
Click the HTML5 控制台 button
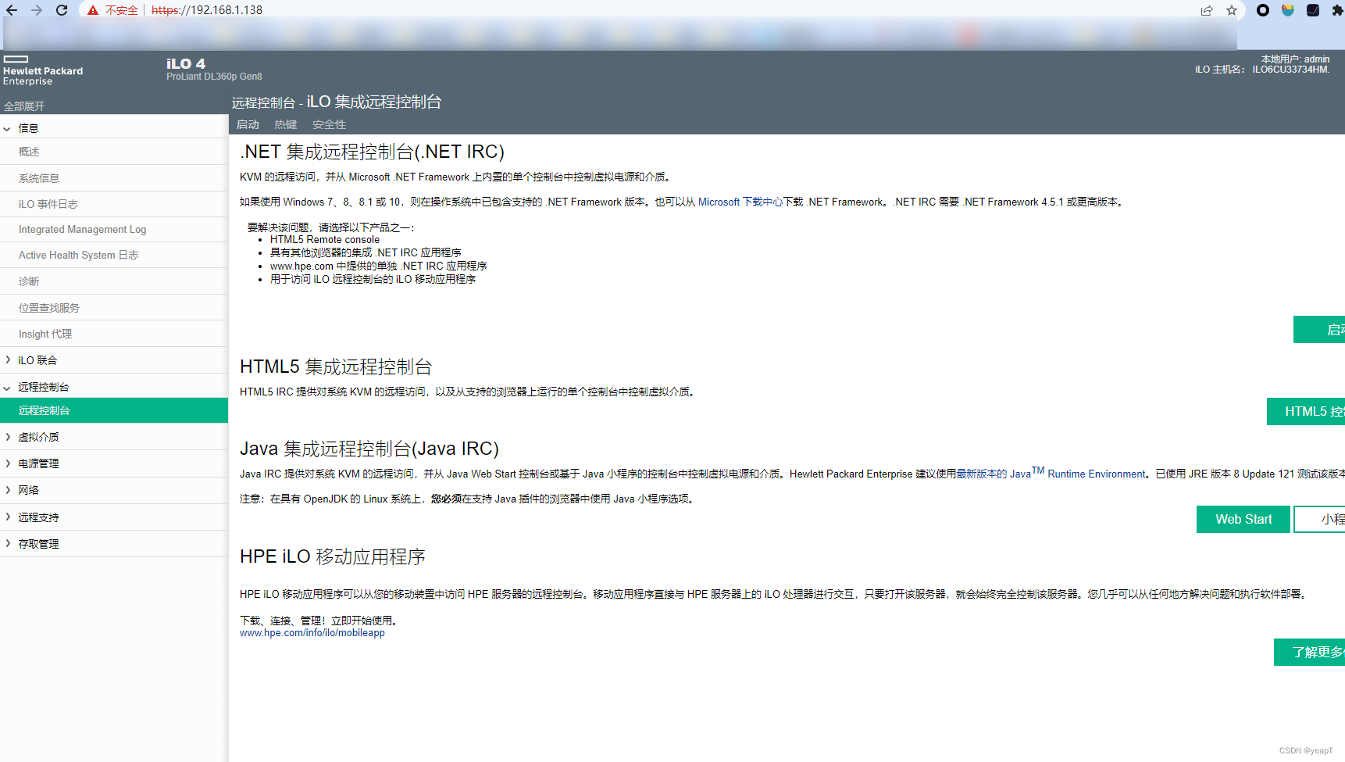1306,411
